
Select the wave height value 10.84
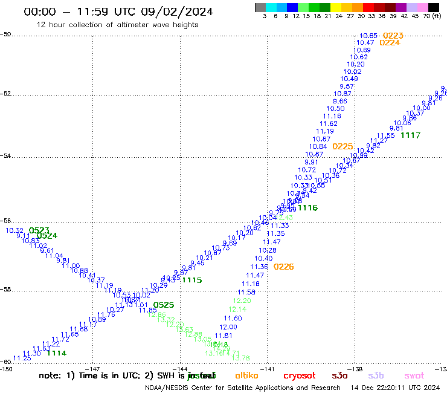(x=318, y=146)
